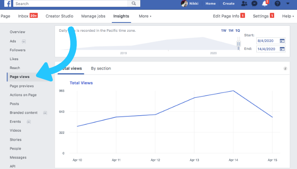The width and height of the screenshot is (297, 169).
Task: Open the Inbox tab
Action: pos(28,16)
